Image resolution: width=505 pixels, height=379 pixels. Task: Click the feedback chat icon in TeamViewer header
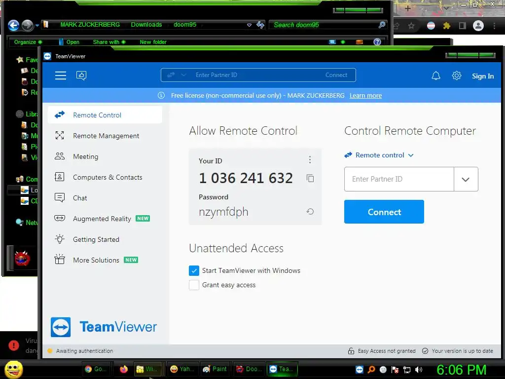(81, 76)
